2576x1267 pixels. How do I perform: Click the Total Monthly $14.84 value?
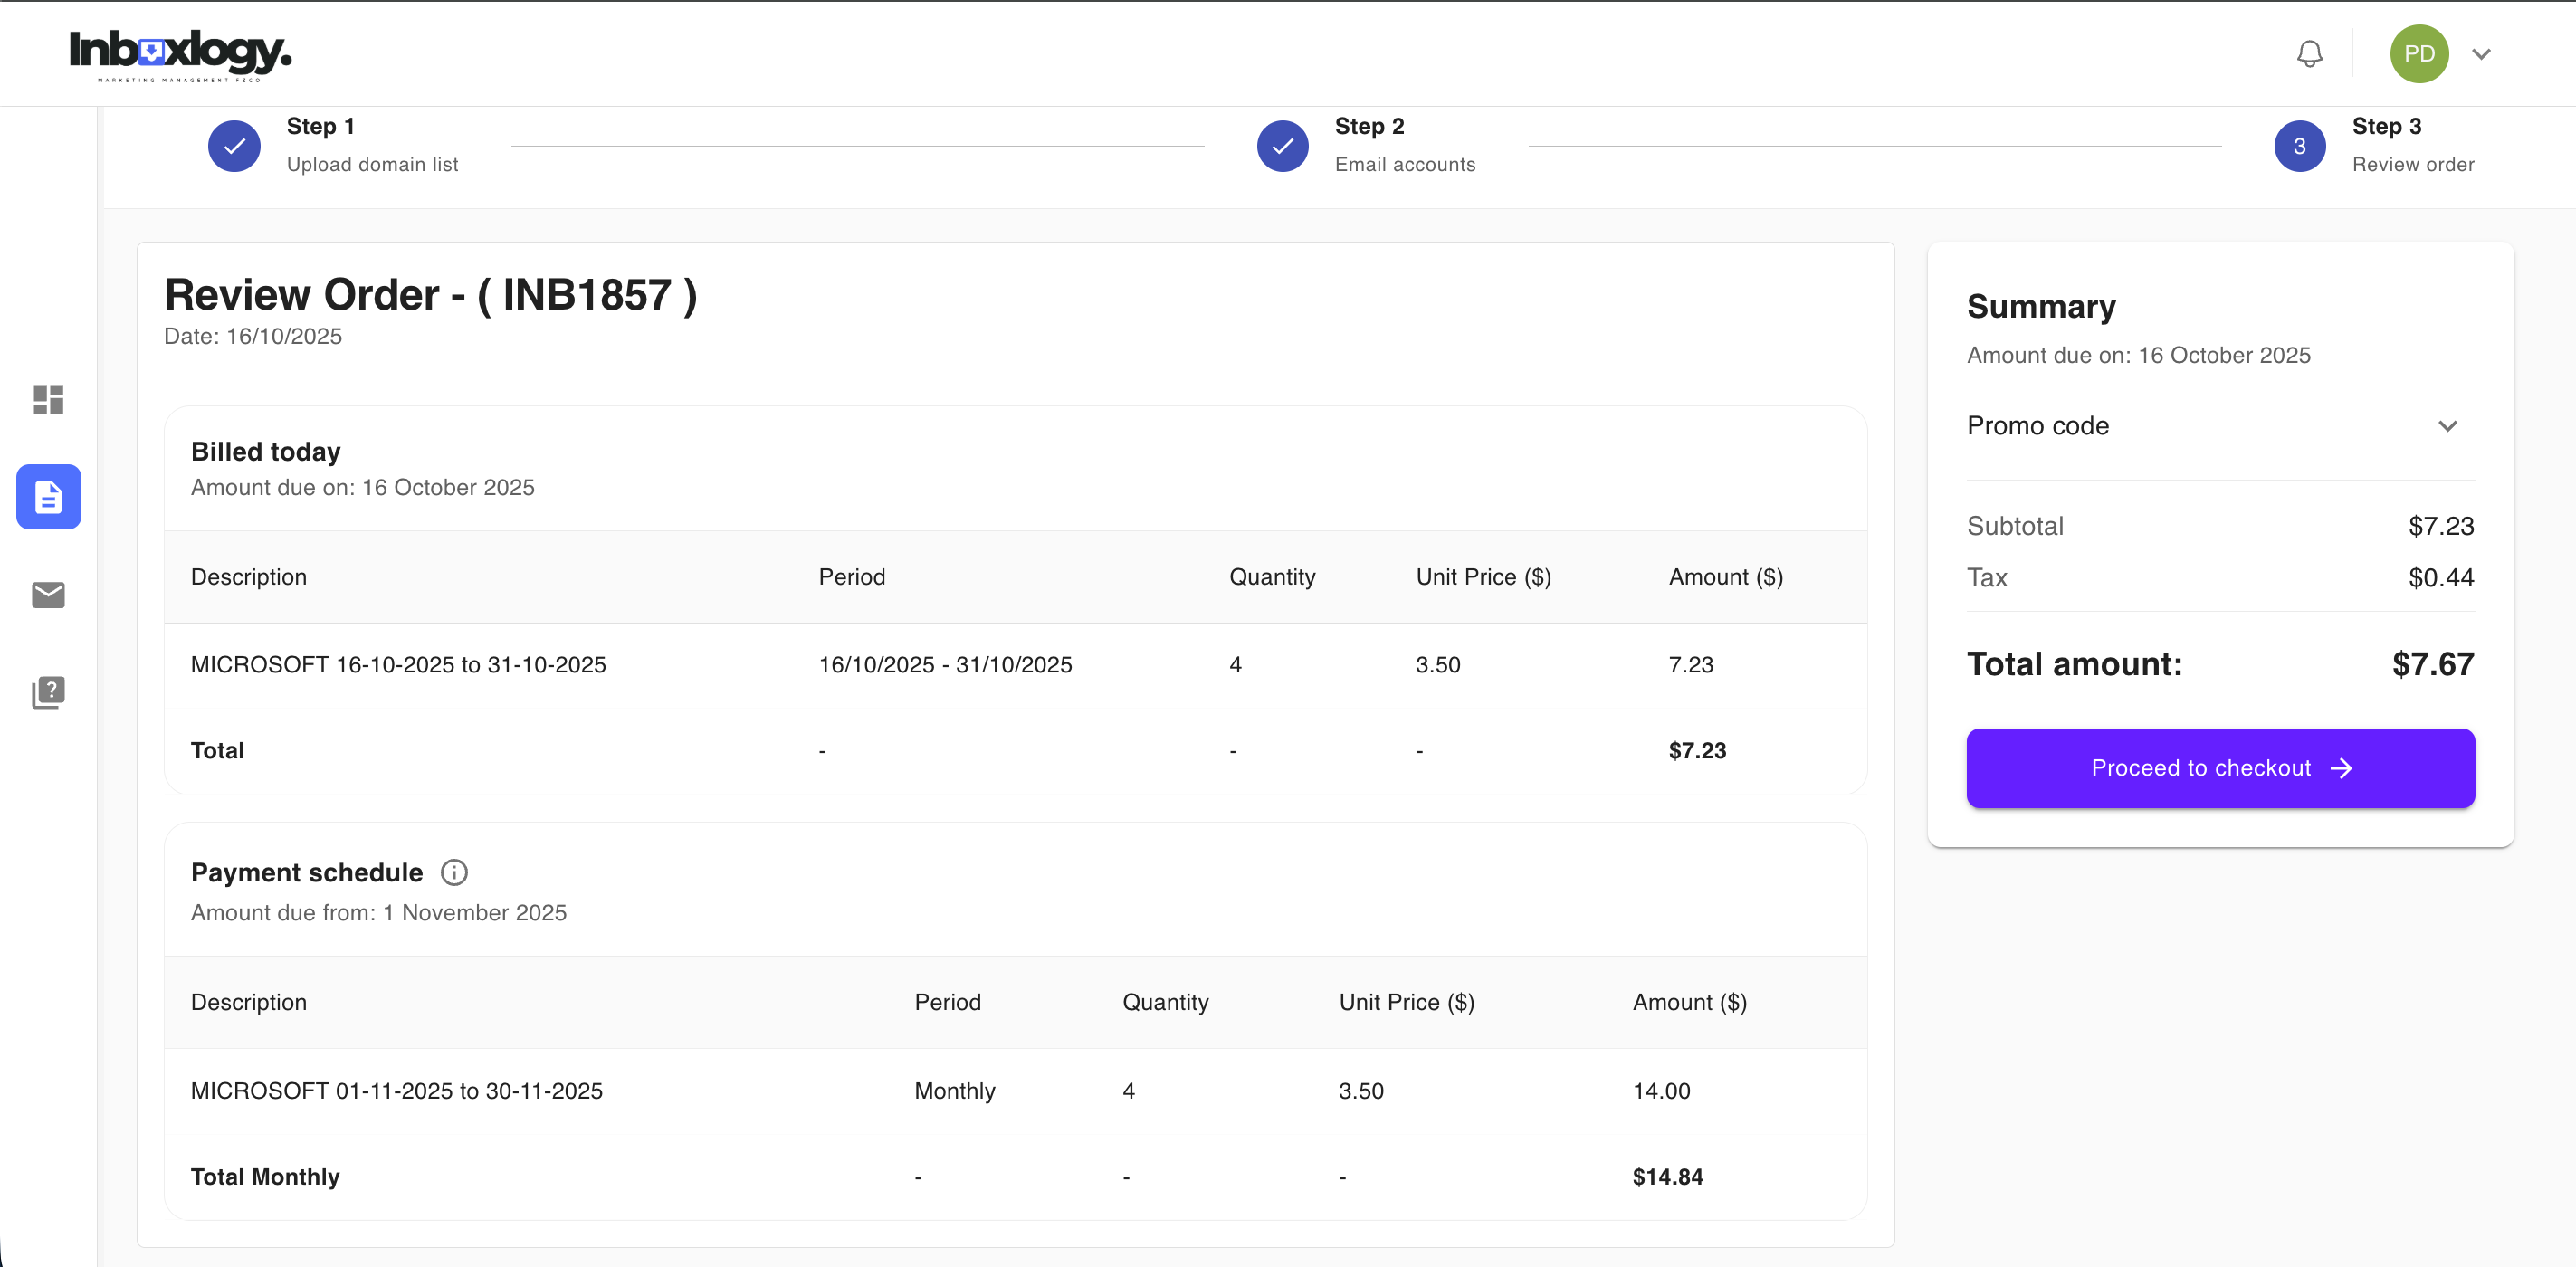click(1667, 1177)
